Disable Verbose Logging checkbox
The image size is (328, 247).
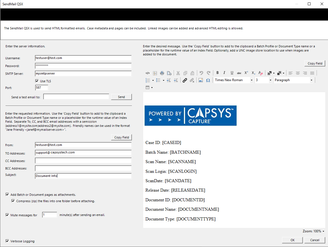pyautogui.click(x=7, y=241)
